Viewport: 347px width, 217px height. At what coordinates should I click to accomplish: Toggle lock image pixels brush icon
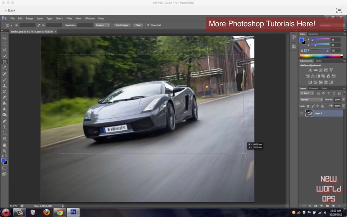pos(313,106)
